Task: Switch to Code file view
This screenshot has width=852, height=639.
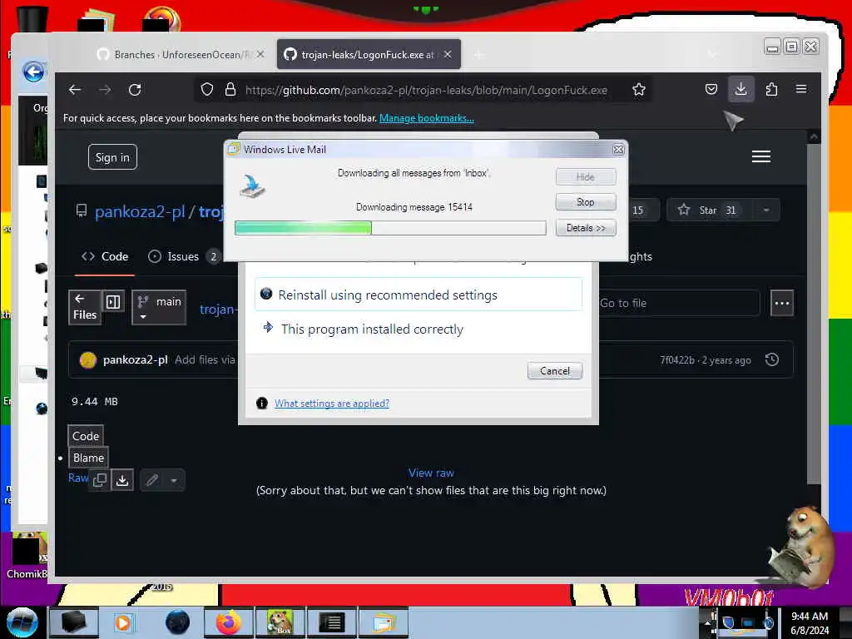Action: [86, 436]
